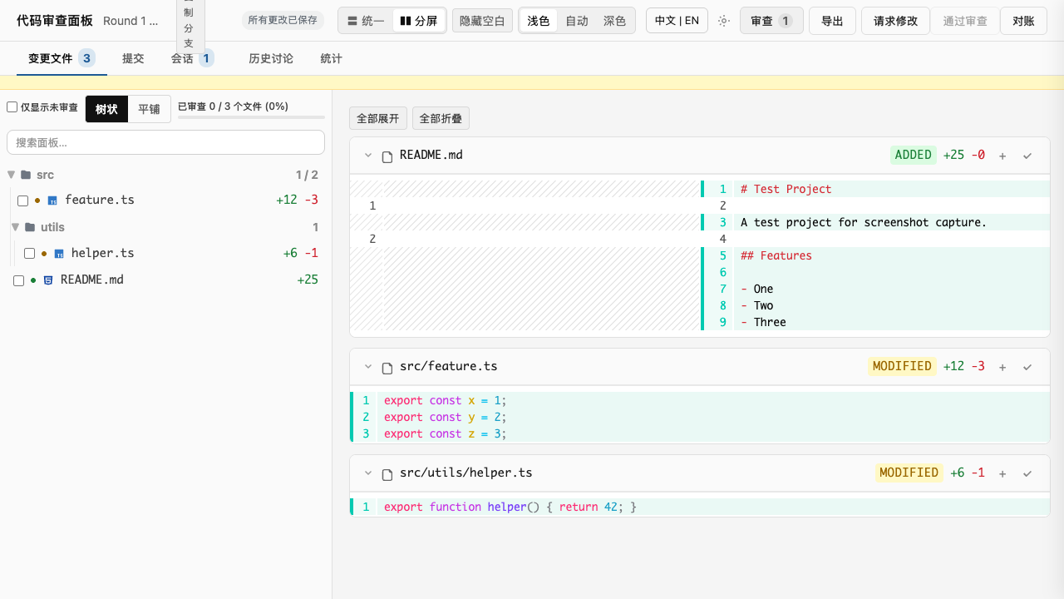Click src/feature.ts filename in diff header
This screenshot has height=599, width=1064.
449,366
